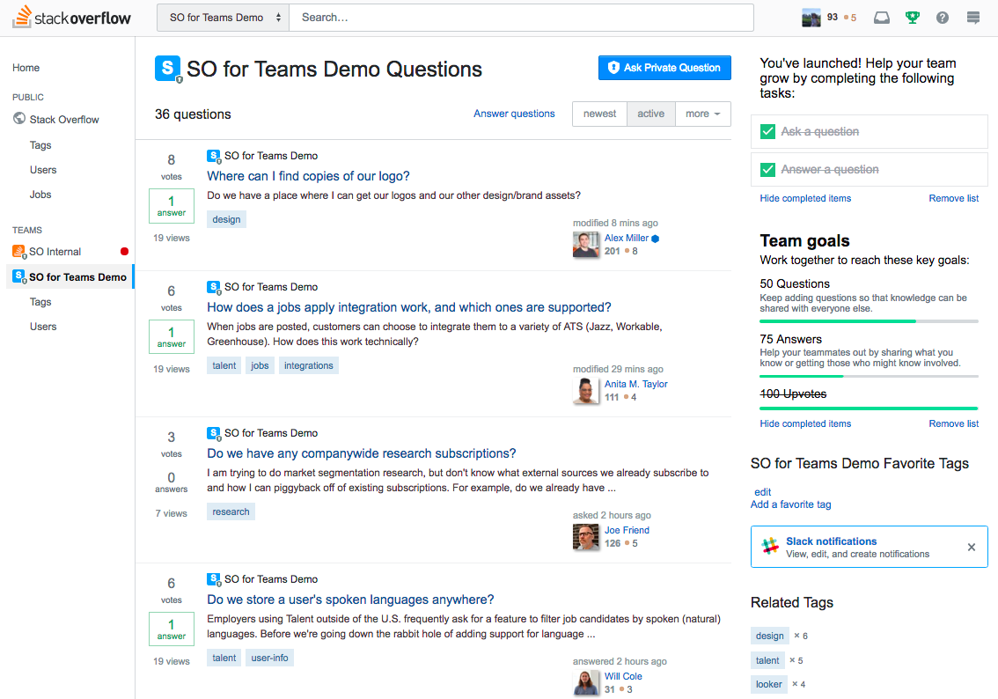Click the user profile avatar in the top bar
The height and width of the screenshot is (699, 998).
pos(811,18)
